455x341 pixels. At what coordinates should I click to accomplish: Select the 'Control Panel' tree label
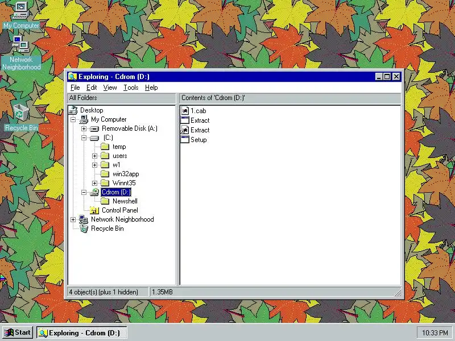[x=120, y=210]
